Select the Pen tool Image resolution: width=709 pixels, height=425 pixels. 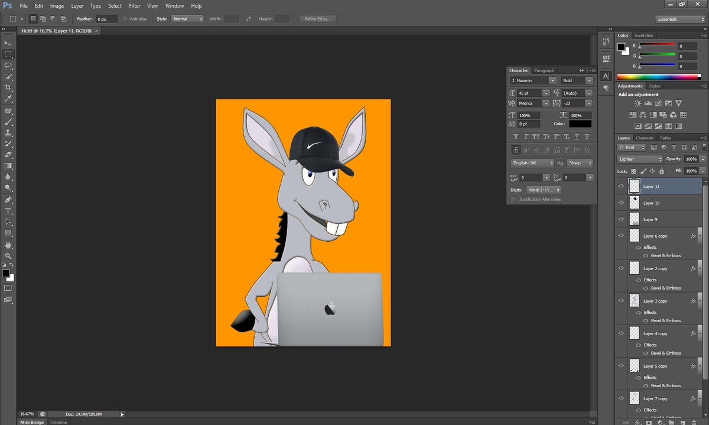[8, 200]
